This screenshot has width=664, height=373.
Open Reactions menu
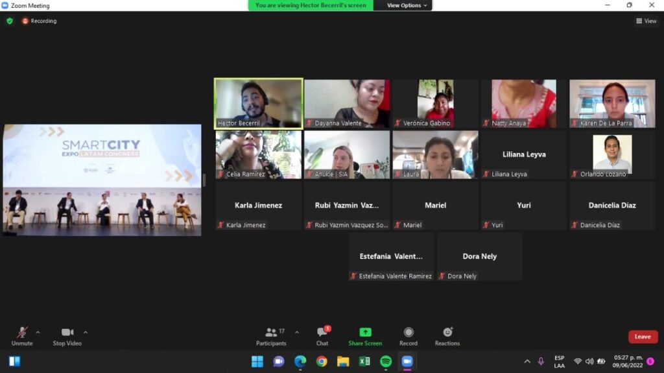click(447, 337)
